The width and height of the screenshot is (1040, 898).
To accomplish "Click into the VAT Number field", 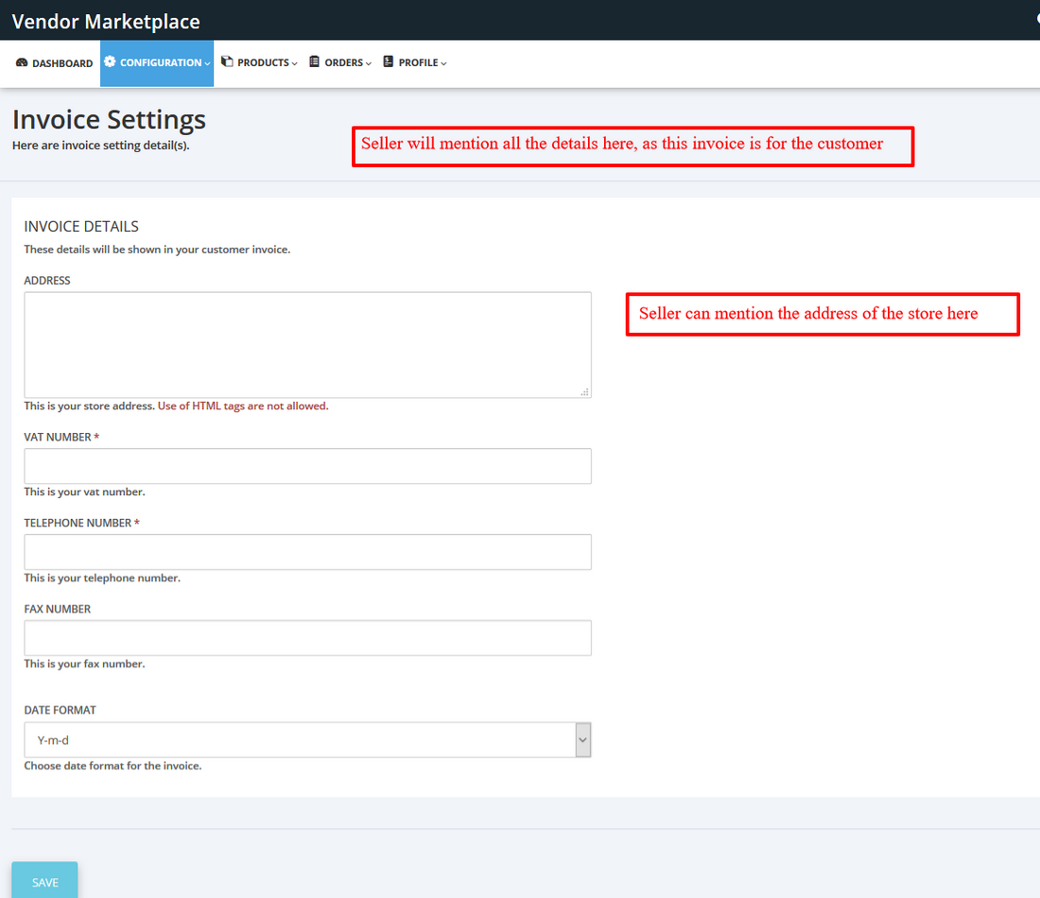I will [307, 466].
